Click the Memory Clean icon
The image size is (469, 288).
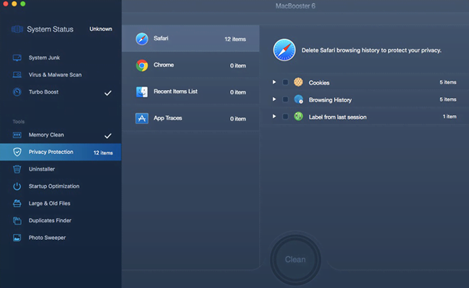click(17, 135)
